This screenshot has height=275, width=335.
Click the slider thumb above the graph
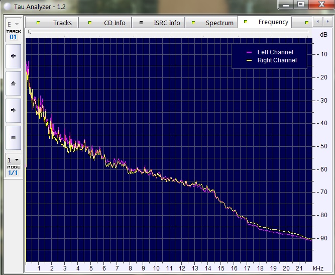coord(30,32)
